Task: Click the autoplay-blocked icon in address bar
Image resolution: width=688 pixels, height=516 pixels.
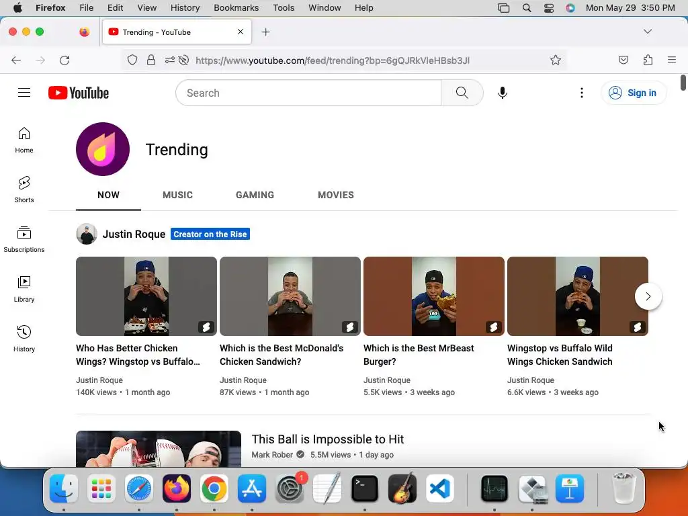Action: pyautogui.click(x=184, y=60)
